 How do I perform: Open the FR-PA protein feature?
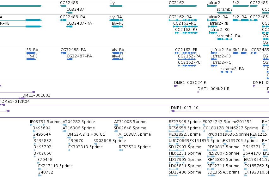pyautogui.click(x=31, y=53)
